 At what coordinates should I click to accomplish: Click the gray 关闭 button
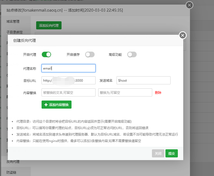pos(158,153)
